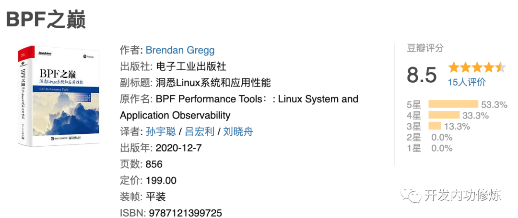Viewport: 518px width, 218px height.
Task: Open translator 刘晓舟 link
Action: tap(238, 132)
